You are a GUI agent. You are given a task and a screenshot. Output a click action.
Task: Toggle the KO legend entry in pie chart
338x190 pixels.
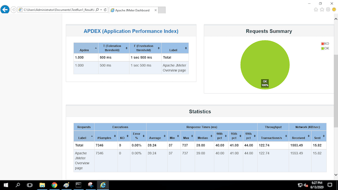325,43
